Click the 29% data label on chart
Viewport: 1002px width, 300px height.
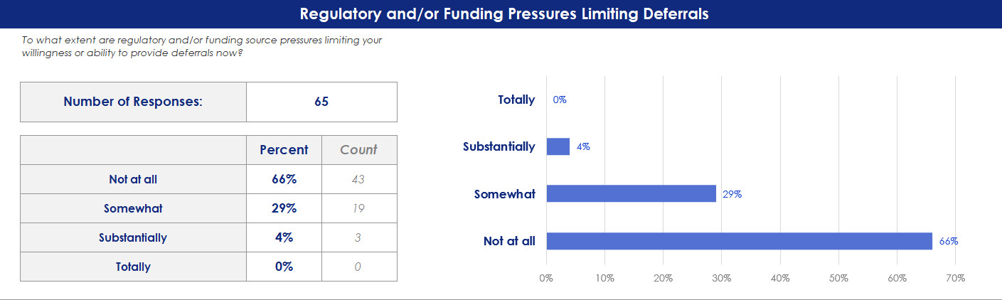coord(732,193)
